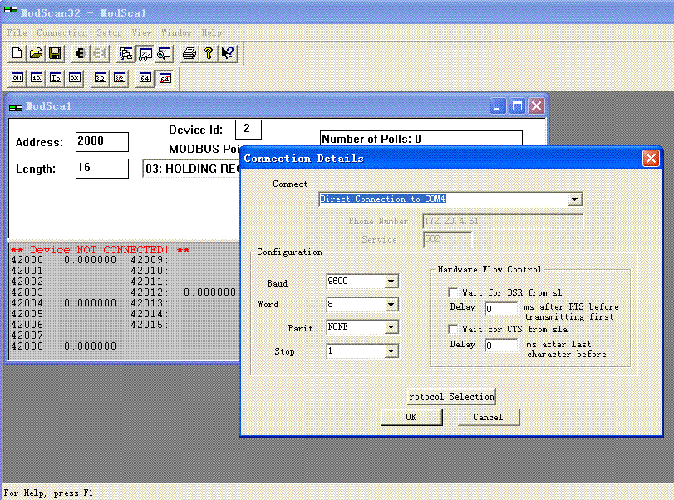Click the Save floppy disk icon

click(x=54, y=54)
